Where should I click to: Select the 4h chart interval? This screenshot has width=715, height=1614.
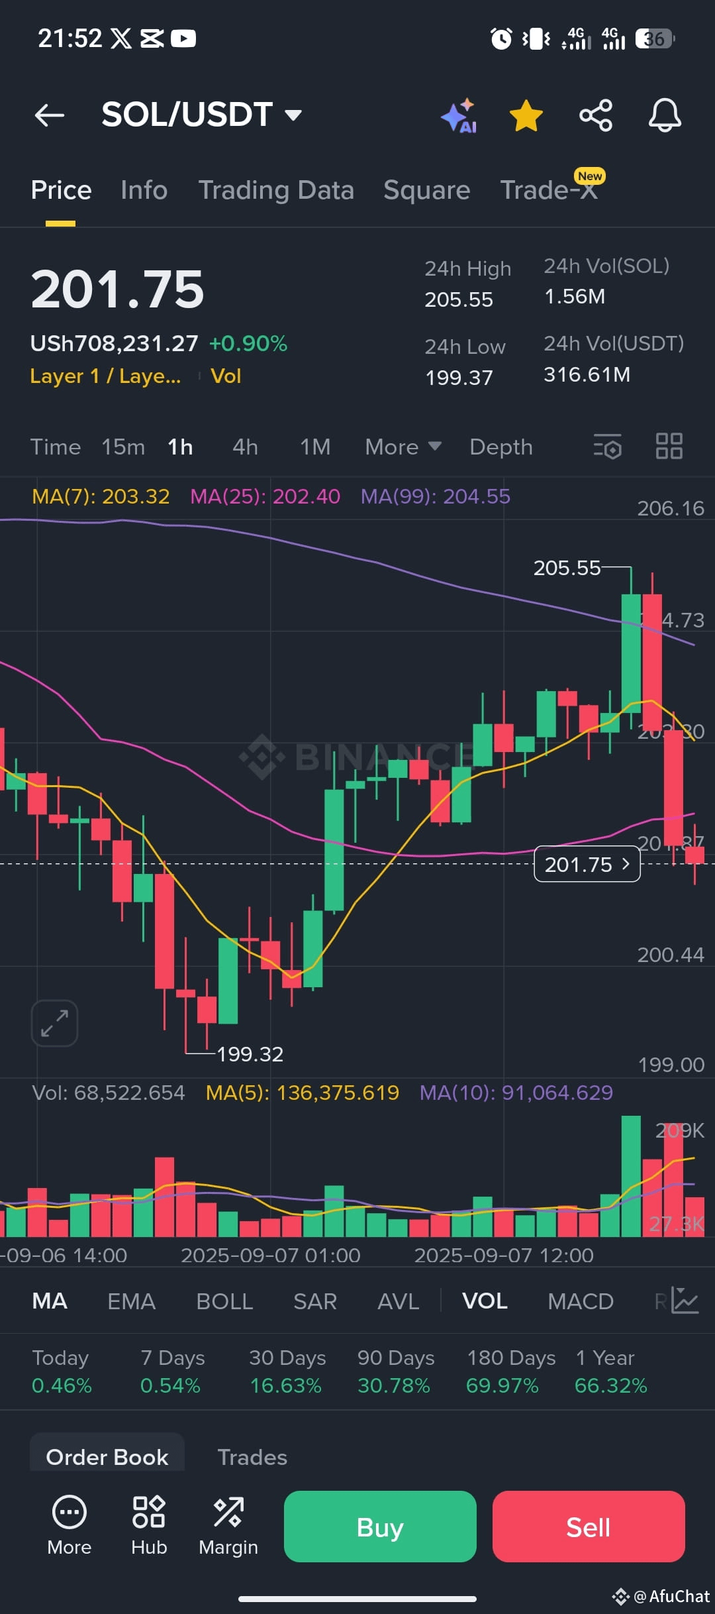(245, 447)
